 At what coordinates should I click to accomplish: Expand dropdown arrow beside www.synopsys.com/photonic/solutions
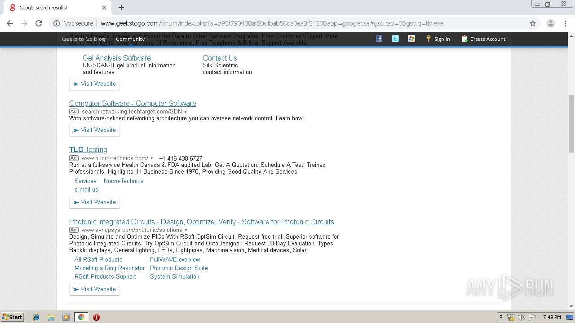click(x=186, y=230)
